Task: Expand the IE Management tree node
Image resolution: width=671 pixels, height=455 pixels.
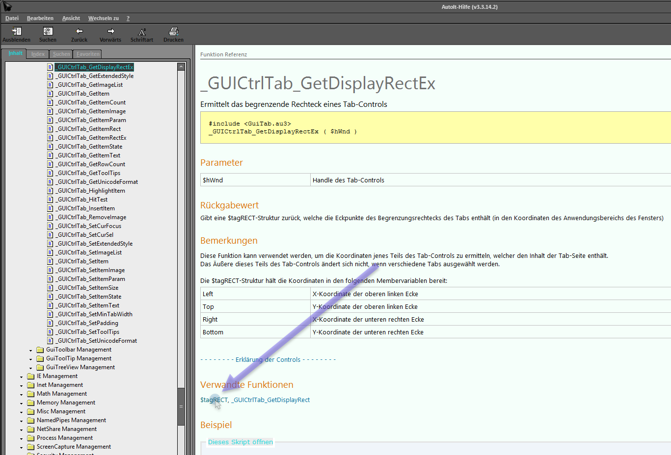Action: coord(21,377)
